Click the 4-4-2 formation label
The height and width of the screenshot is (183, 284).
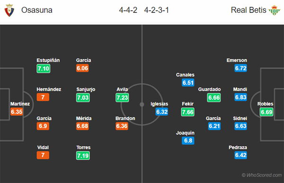pyautogui.click(x=128, y=10)
